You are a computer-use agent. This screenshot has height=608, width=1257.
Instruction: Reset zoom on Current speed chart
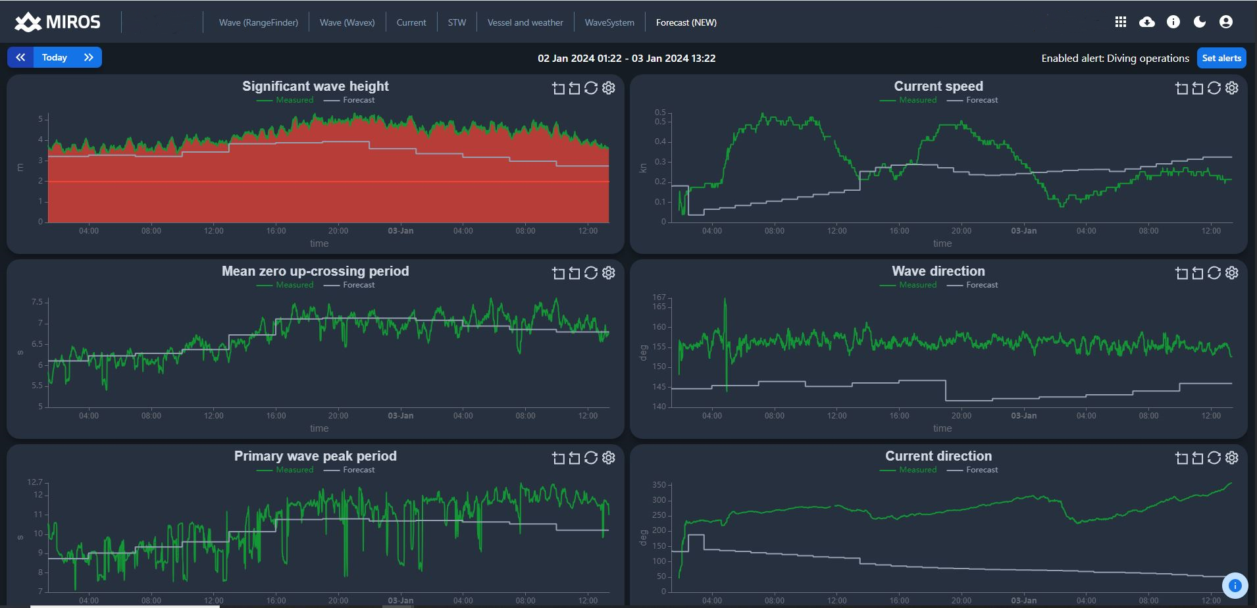pos(1198,88)
